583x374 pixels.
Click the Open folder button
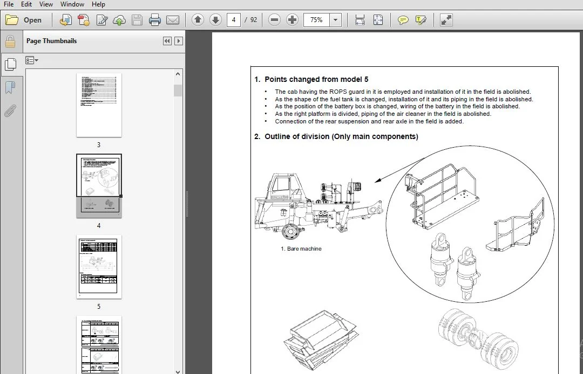24,20
